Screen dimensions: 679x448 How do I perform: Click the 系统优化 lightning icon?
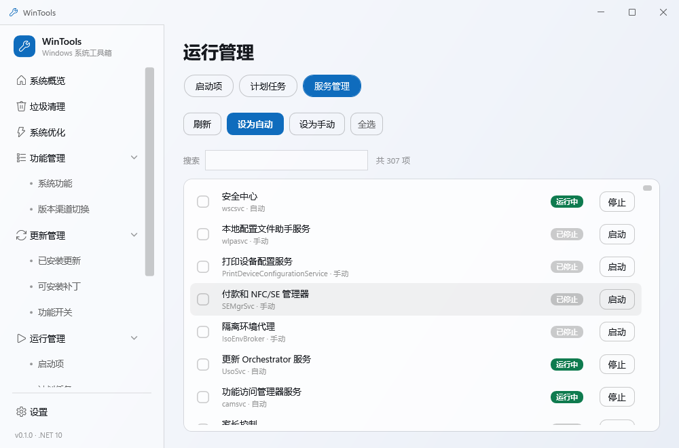(x=21, y=132)
